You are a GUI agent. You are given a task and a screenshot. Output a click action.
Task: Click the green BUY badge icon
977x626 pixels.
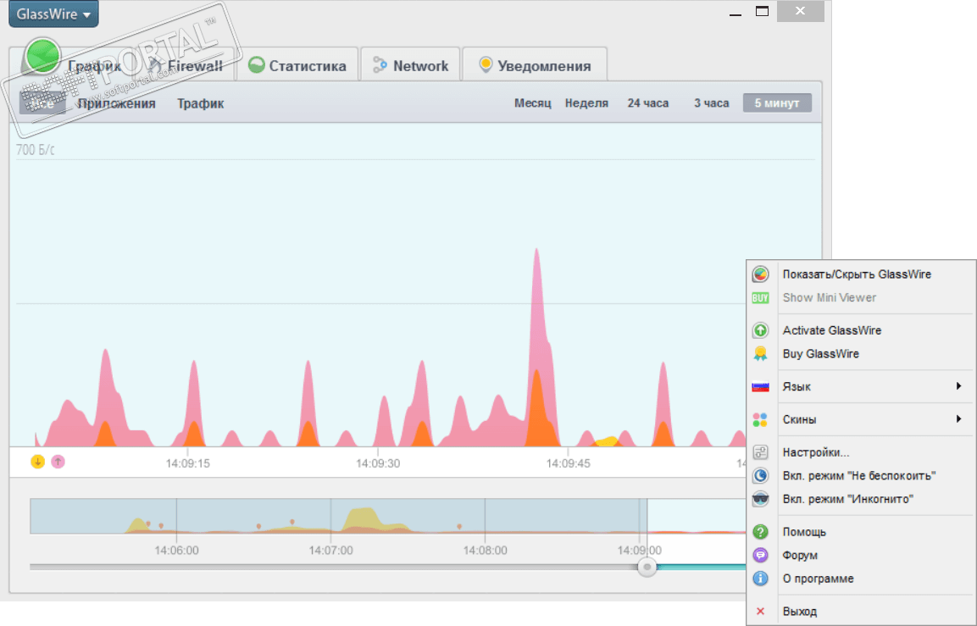[760, 297]
